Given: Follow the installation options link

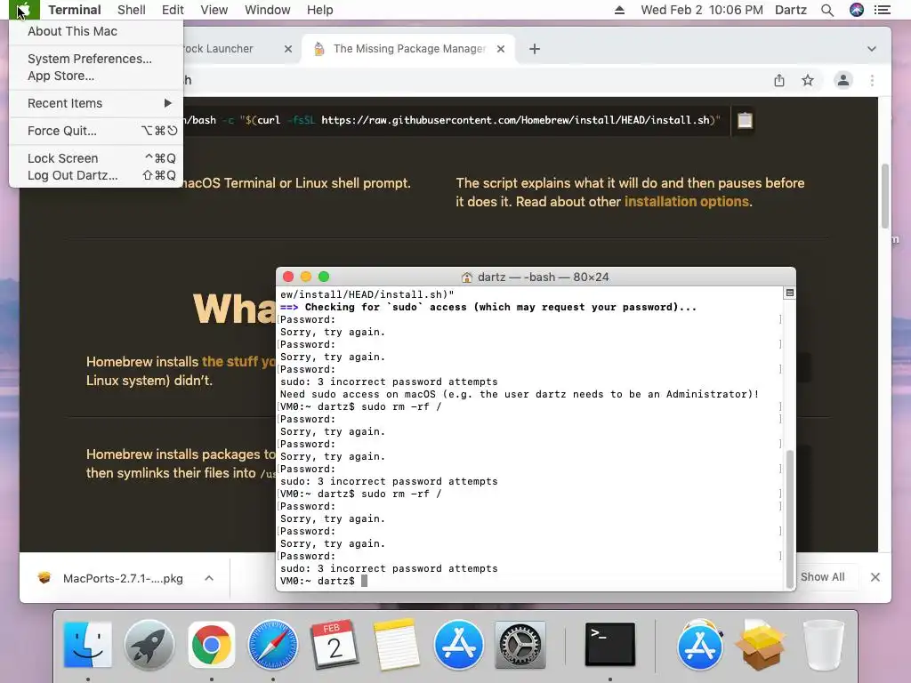Looking at the screenshot, I should (686, 202).
